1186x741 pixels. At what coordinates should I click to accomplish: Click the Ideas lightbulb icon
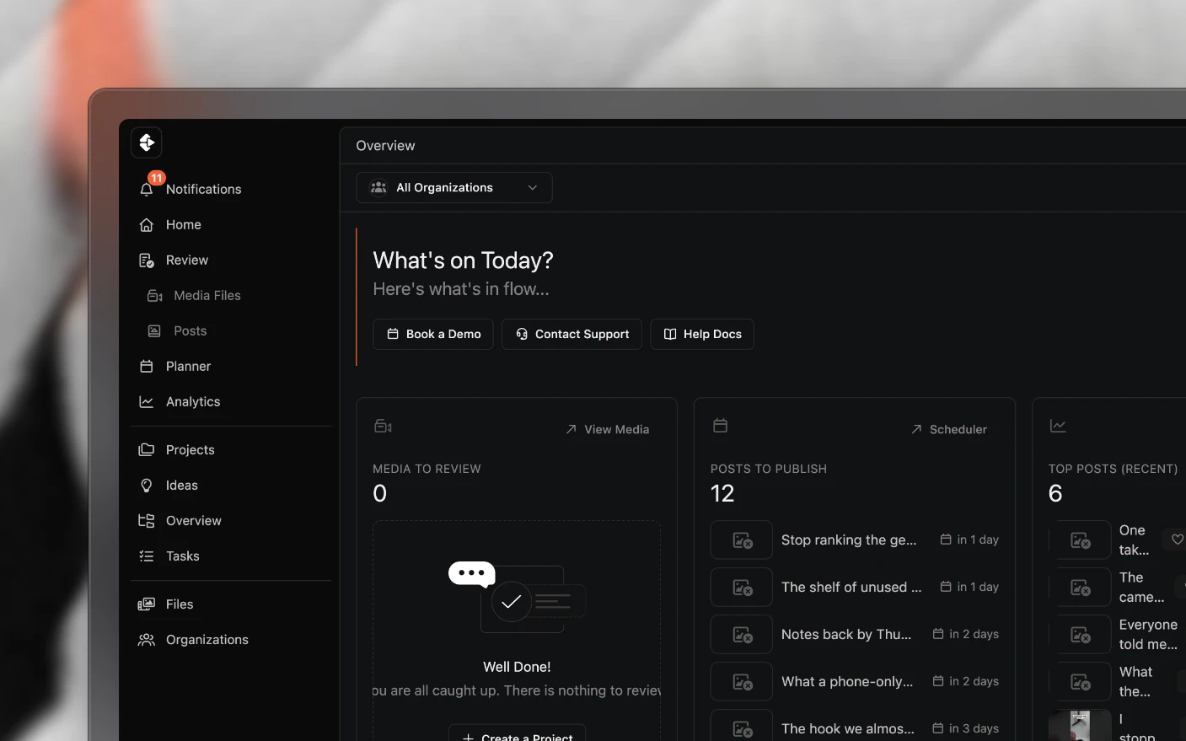point(147,486)
